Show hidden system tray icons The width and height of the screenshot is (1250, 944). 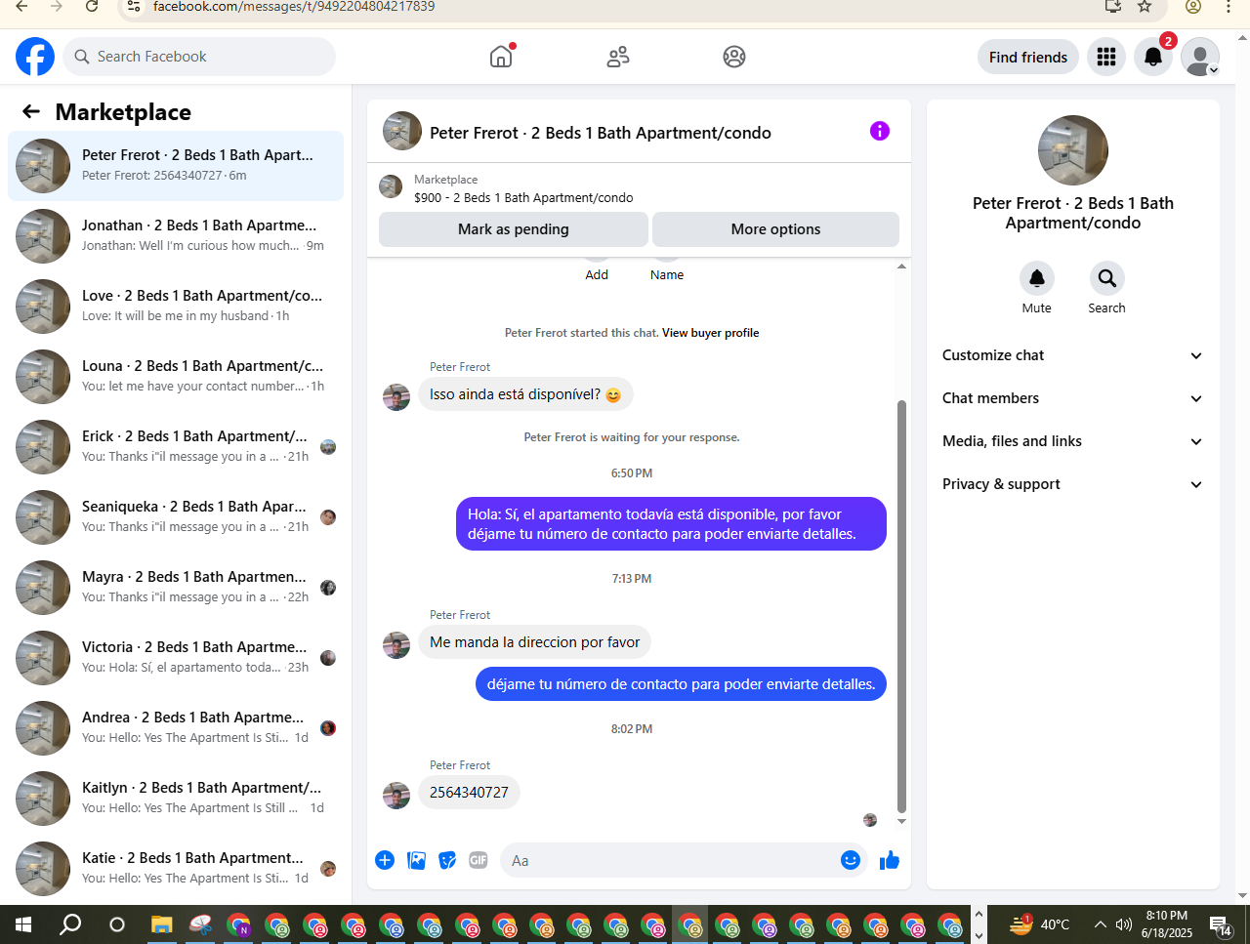tap(1100, 924)
